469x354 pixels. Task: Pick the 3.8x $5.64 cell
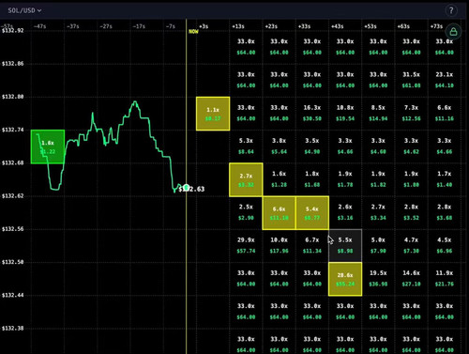click(279, 146)
